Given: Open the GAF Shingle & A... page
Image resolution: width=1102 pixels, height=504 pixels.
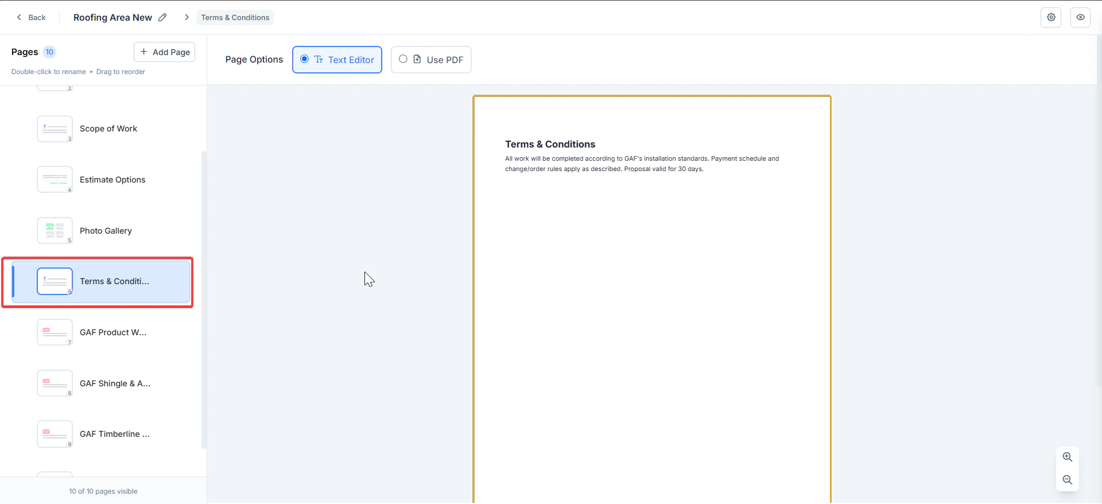Looking at the screenshot, I should [x=101, y=383].
